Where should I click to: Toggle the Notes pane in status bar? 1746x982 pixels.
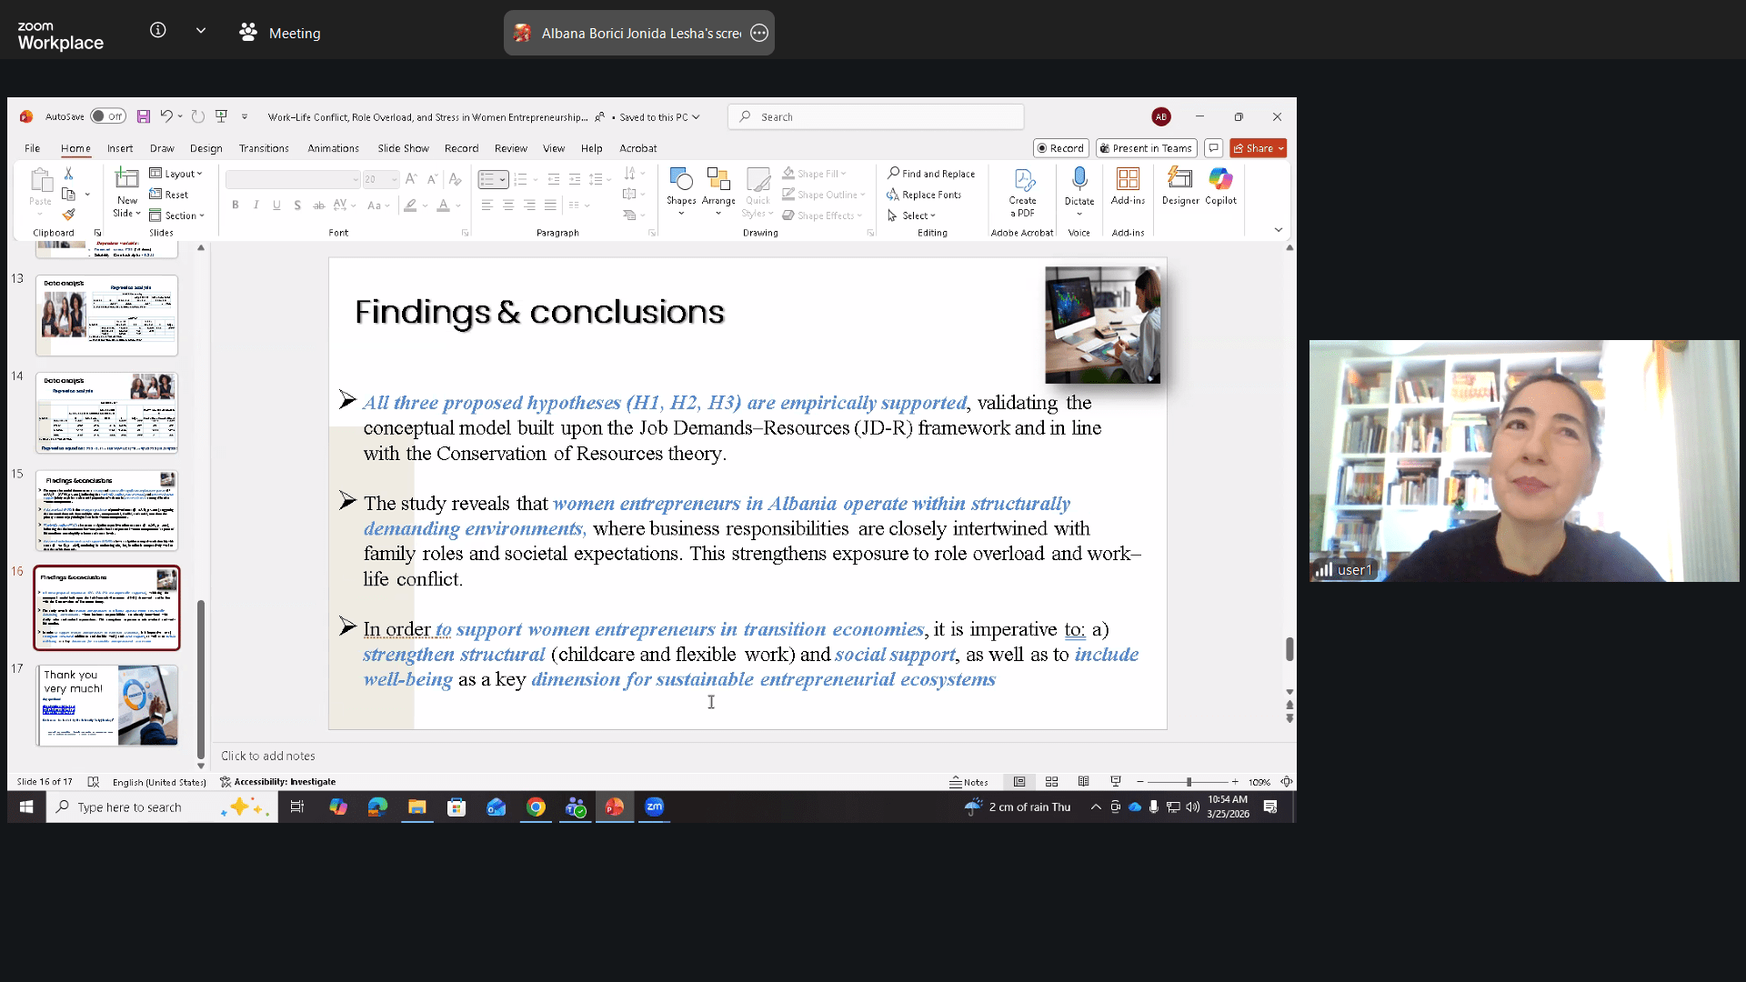pyautogui.click(x=968, y=782)
